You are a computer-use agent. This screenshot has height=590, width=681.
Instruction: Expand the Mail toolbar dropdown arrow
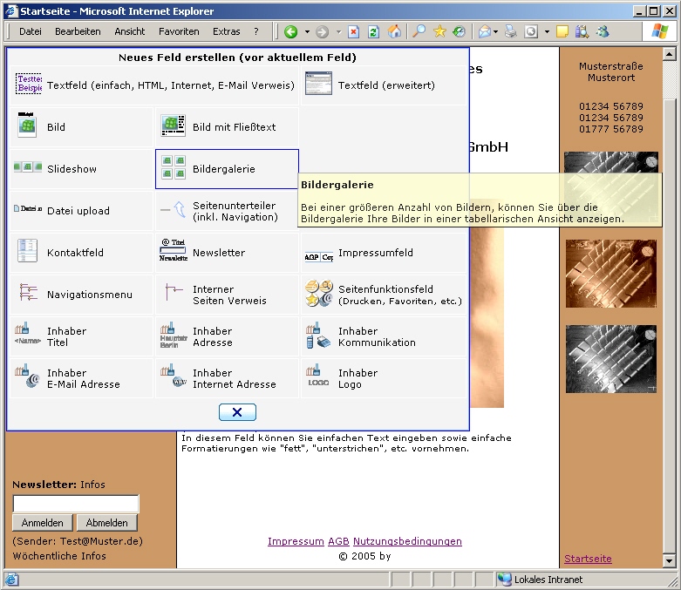[x=495, y=31]
